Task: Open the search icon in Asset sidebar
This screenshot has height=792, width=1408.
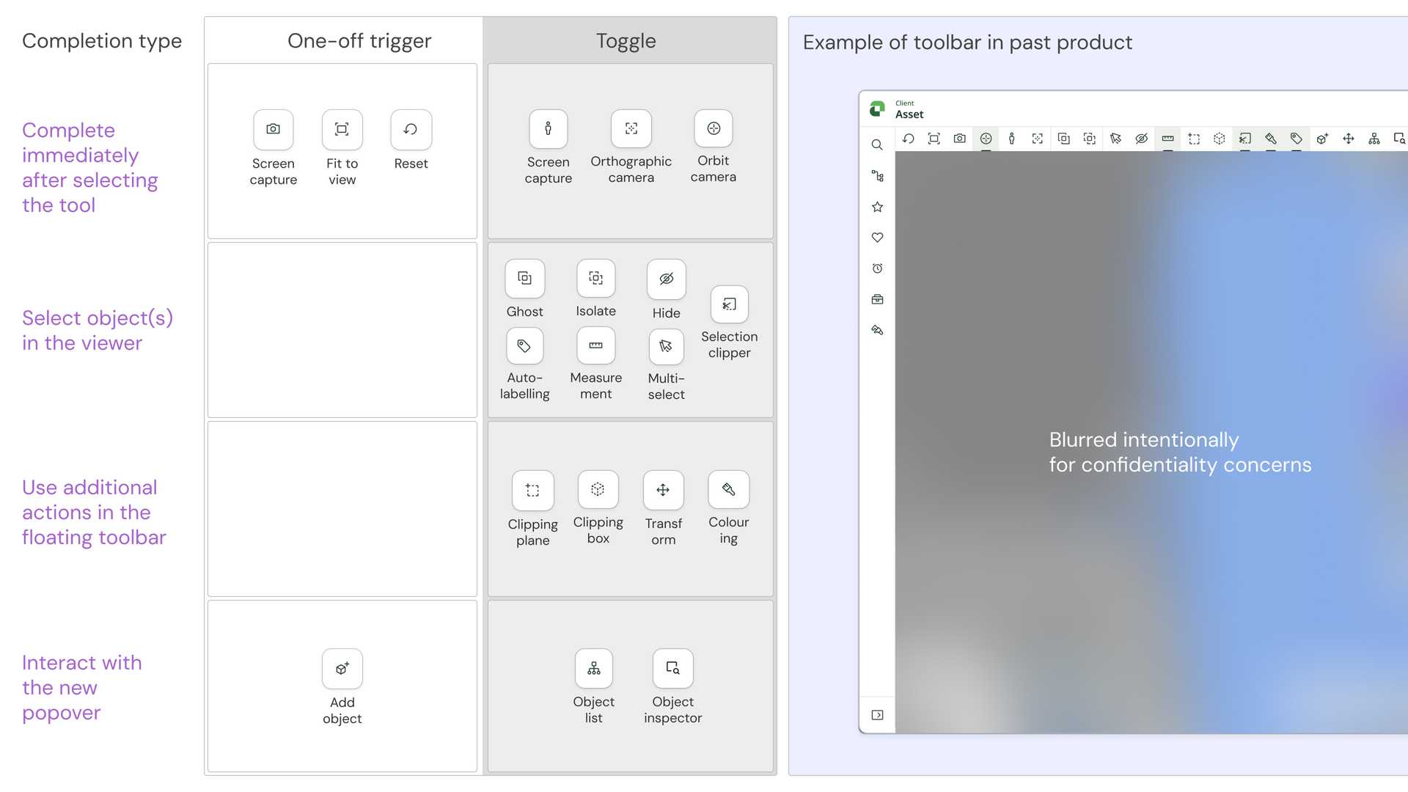Action: [x=877, y=145]
